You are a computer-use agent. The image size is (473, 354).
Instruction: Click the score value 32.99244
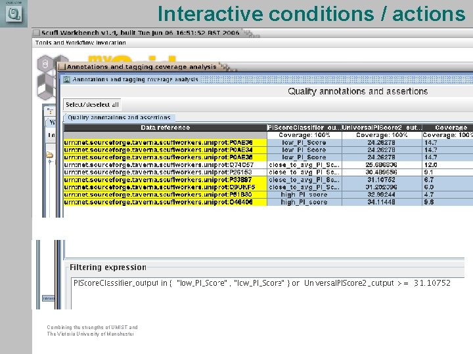coord(381,195)
